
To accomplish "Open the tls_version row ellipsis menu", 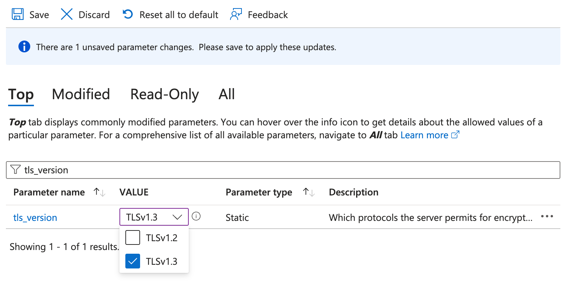I will click(x=547, y=217).
